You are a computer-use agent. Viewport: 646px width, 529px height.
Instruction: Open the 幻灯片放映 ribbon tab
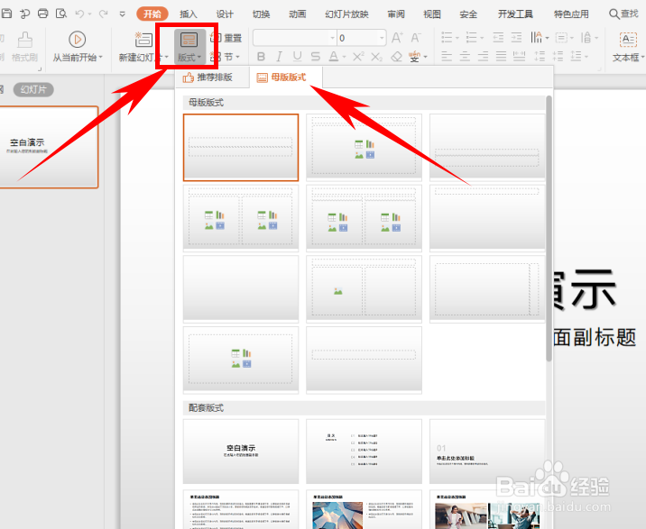pos(346,14)
